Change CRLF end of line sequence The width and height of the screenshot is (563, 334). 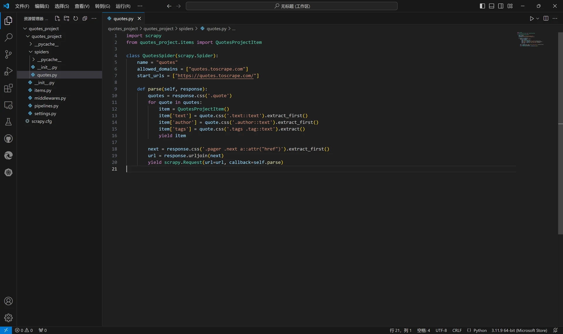(457, 330)
